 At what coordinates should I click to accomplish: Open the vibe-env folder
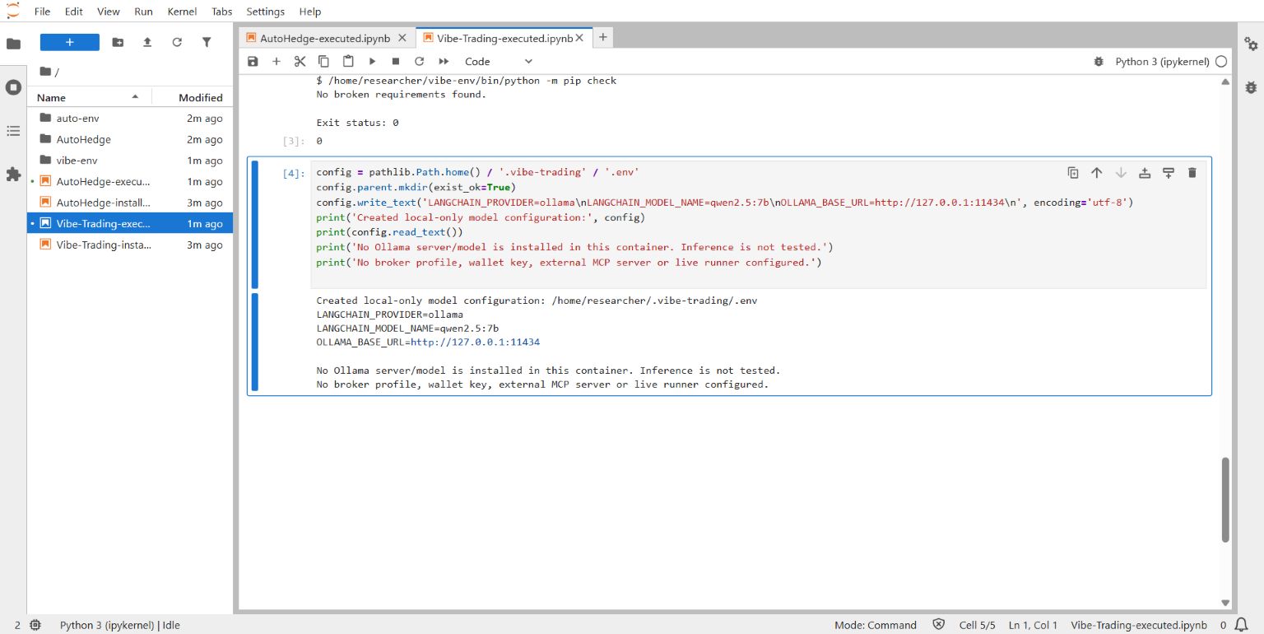pyautogui.click(x=130, y=161)
